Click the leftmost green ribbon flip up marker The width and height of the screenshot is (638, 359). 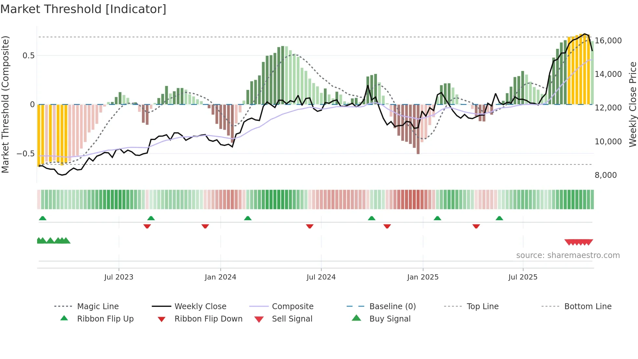point(43,218)
